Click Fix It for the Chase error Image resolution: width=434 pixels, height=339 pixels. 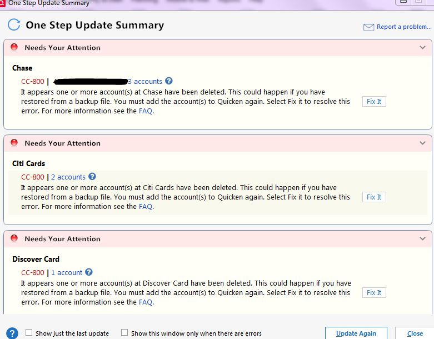tap(374, 102)
